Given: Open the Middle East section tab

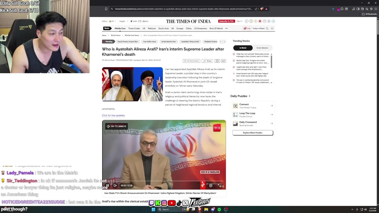Looking at the screenshot, I should click(120, 28).
